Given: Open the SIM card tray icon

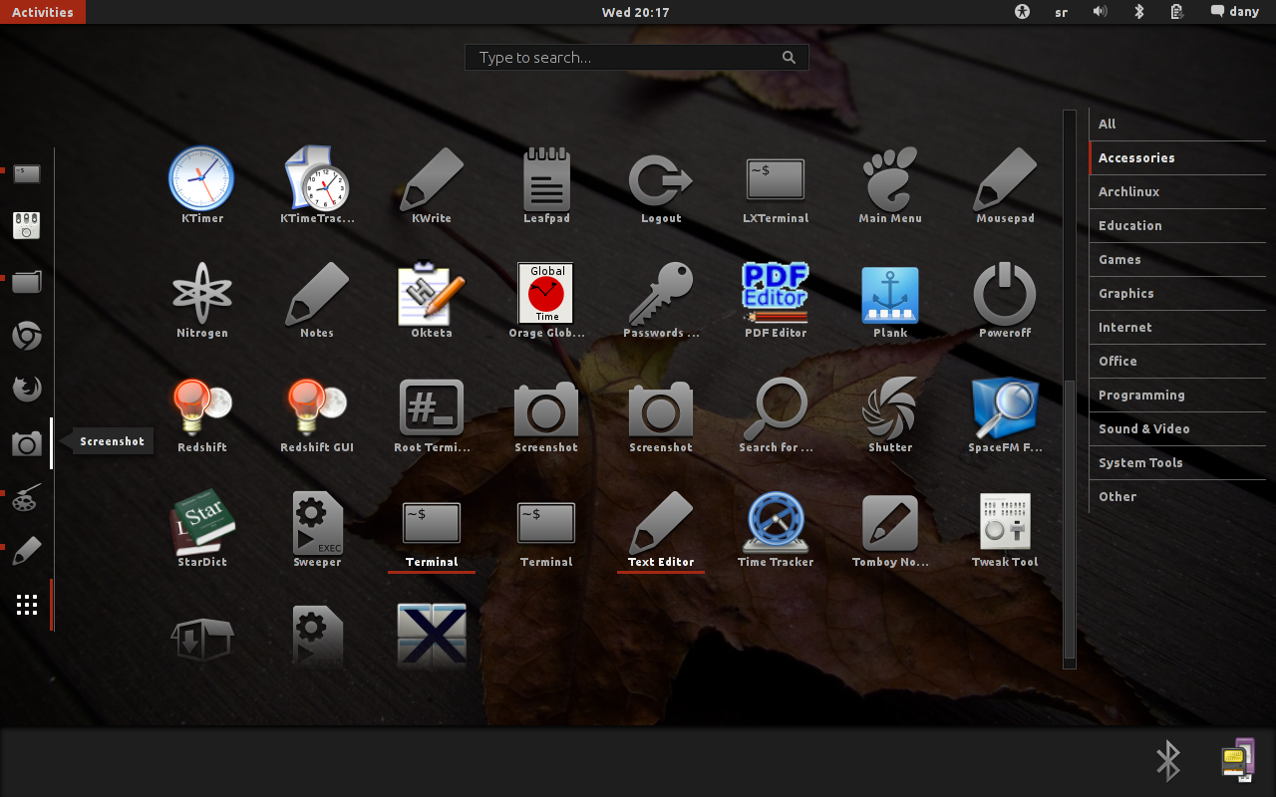Looking at the screenshot, I should (1238, 760).
